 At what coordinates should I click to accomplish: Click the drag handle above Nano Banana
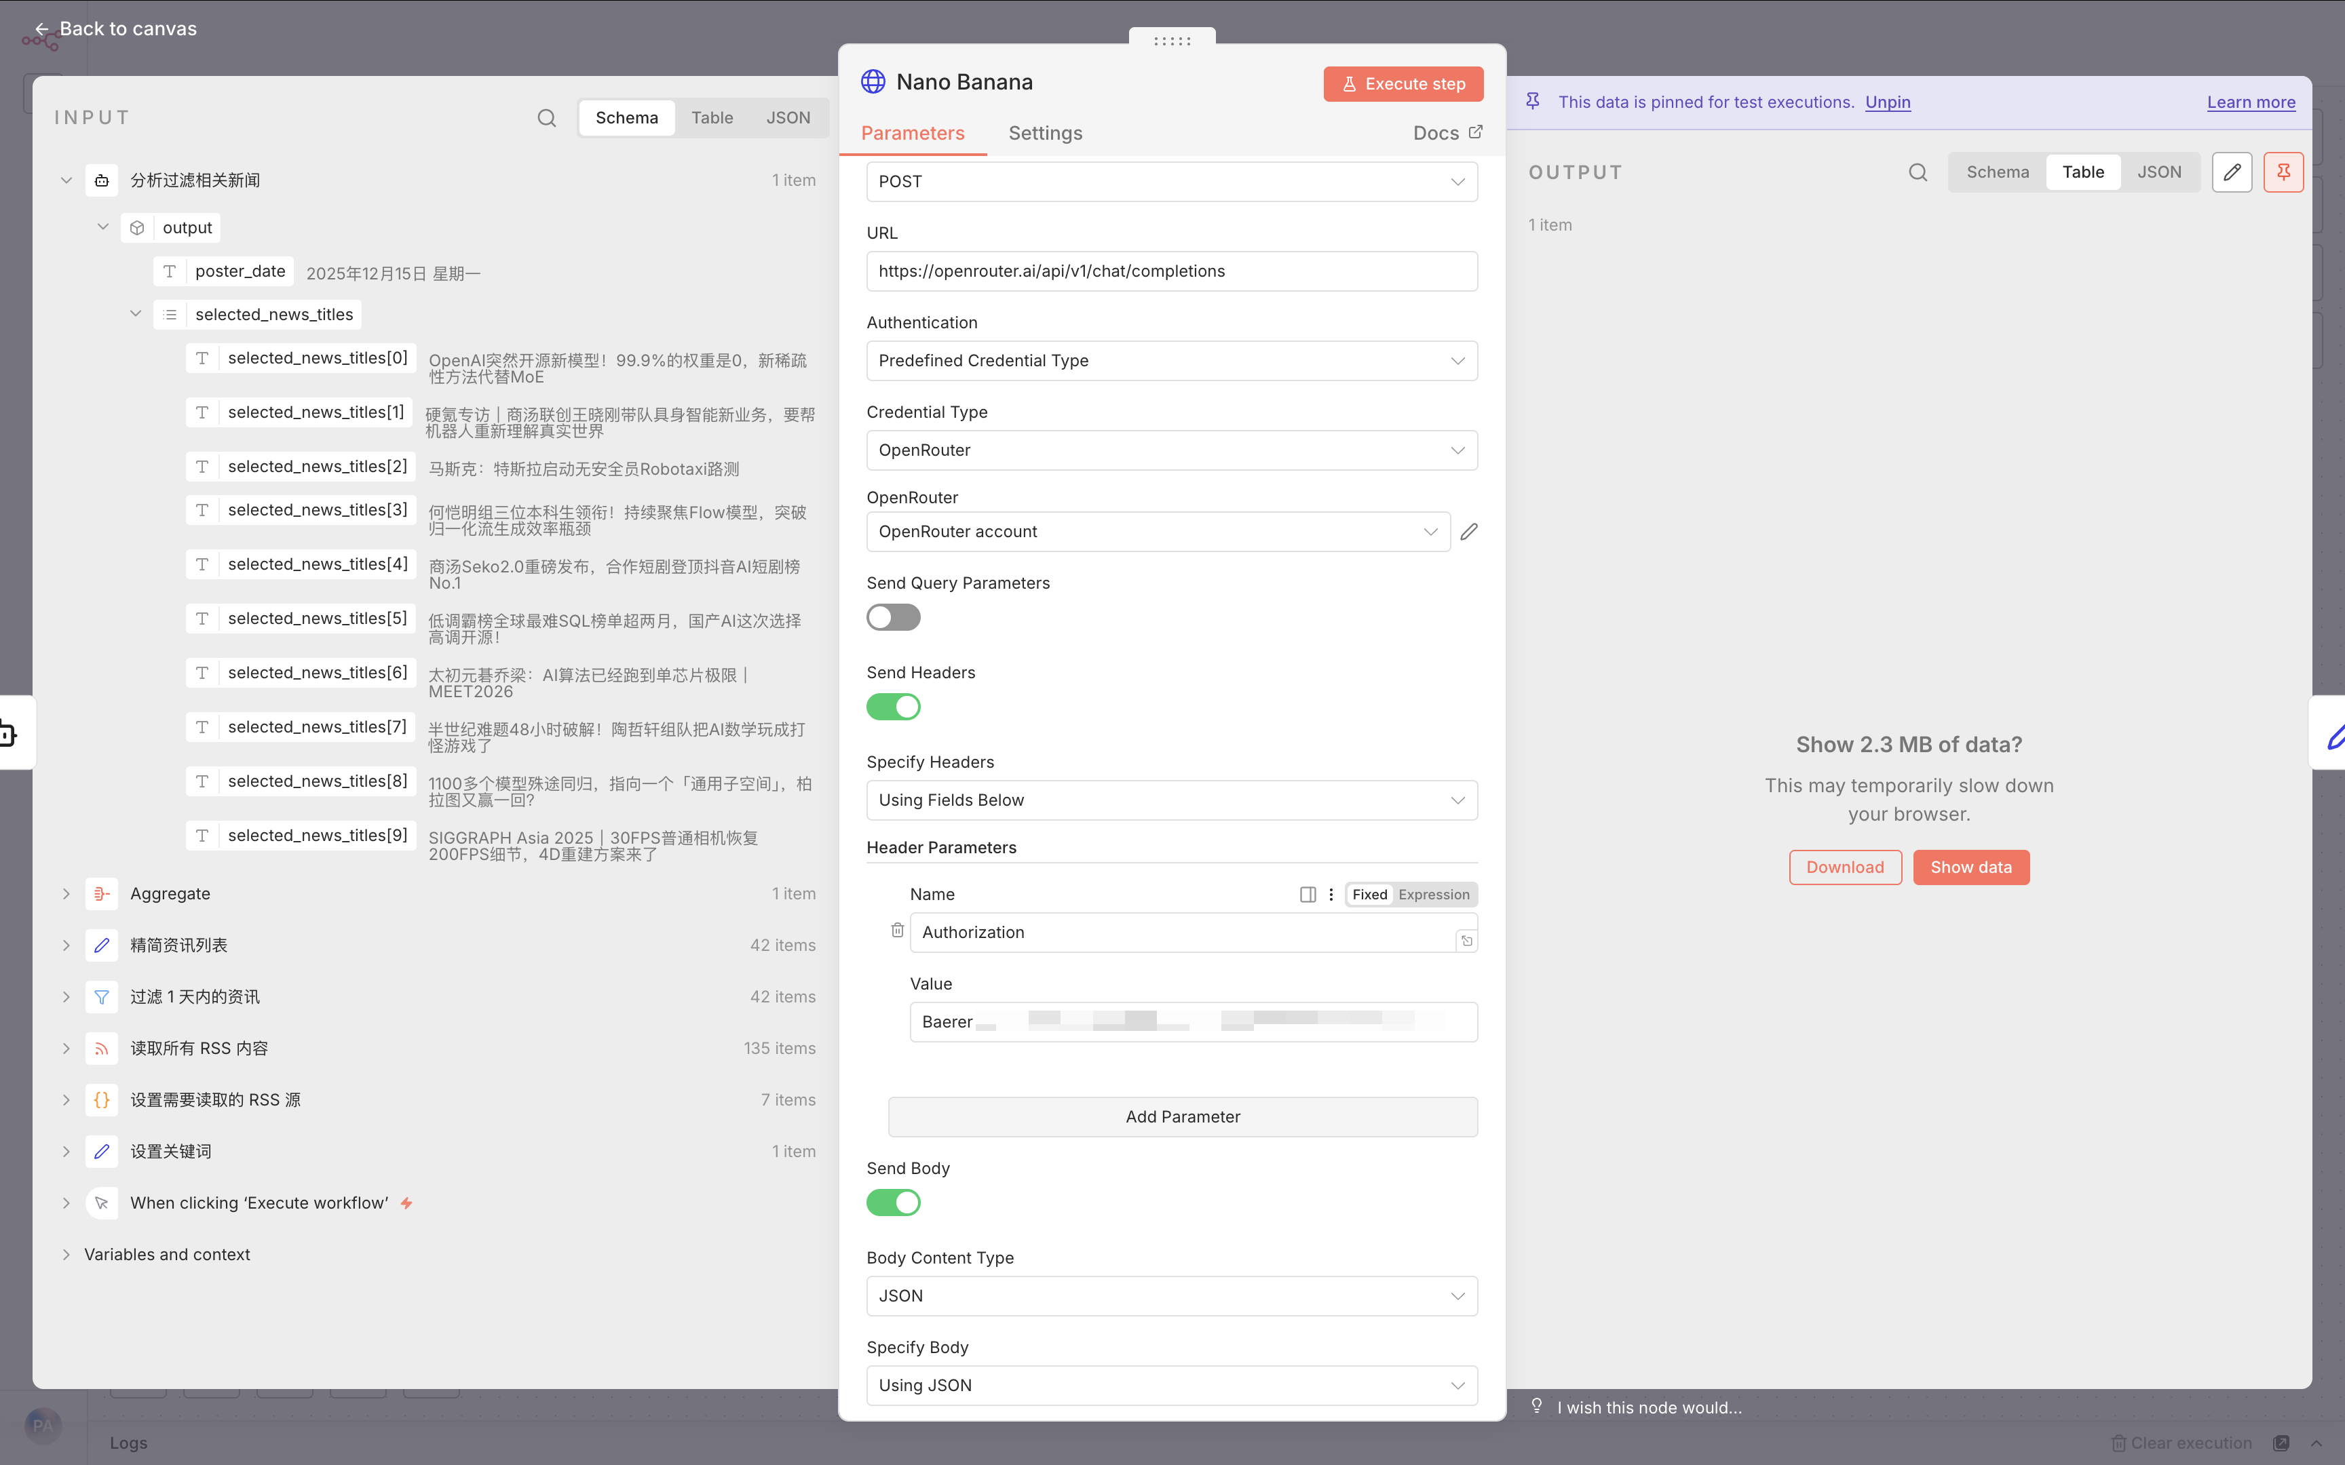1172,41
